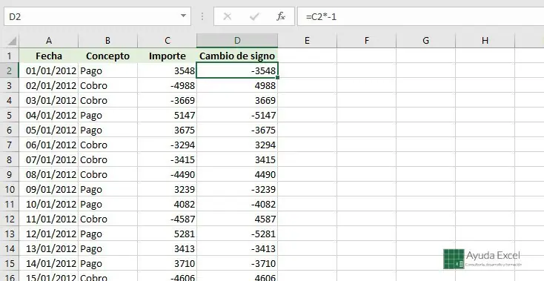Select sign-change cell with -5147
Screen dimensions: 544x281
point(237,115)
